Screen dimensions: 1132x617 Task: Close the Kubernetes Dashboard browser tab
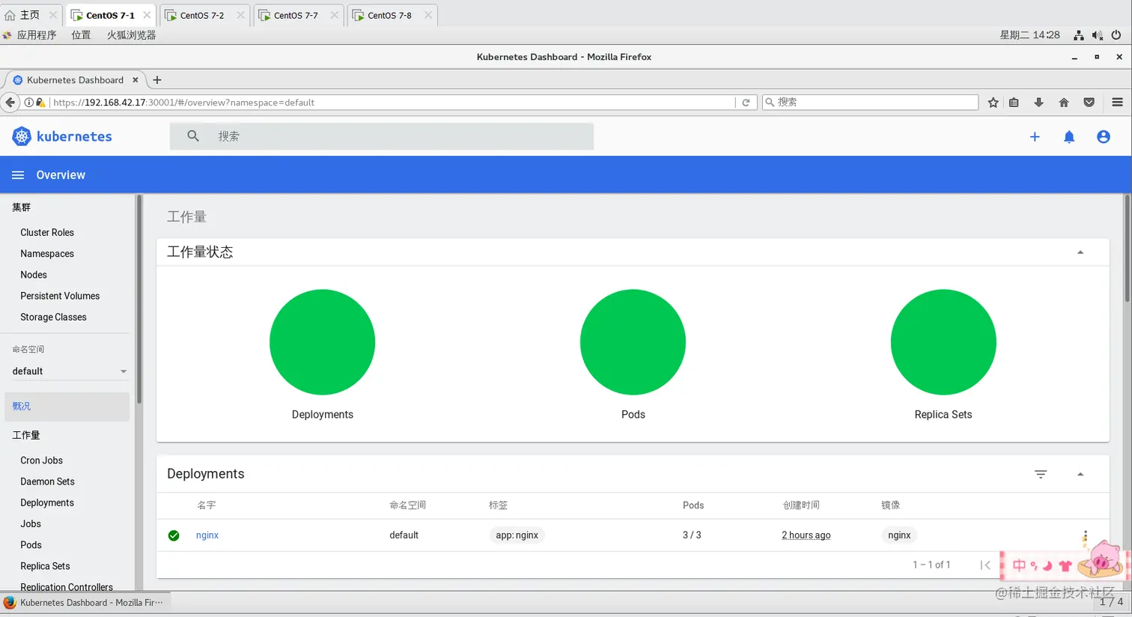[136, 80]
